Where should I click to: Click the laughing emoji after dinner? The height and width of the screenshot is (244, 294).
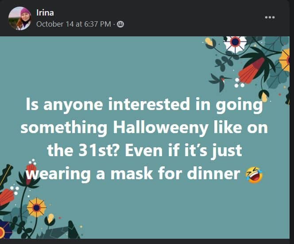click(x=254, y=175)
